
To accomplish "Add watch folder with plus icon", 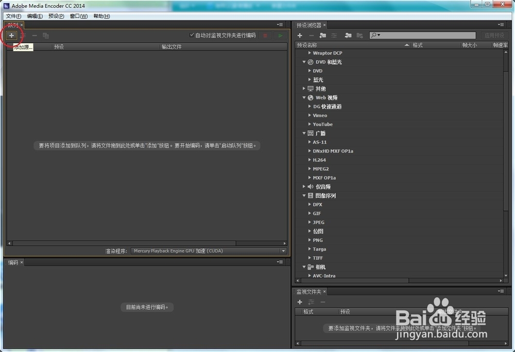I will (x=300, y=302).
